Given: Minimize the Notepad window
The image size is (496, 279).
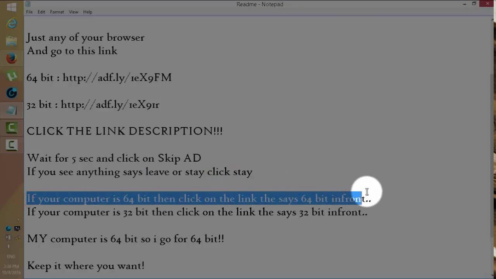Looking at the screenshot, I should click(x=464, y=4).
